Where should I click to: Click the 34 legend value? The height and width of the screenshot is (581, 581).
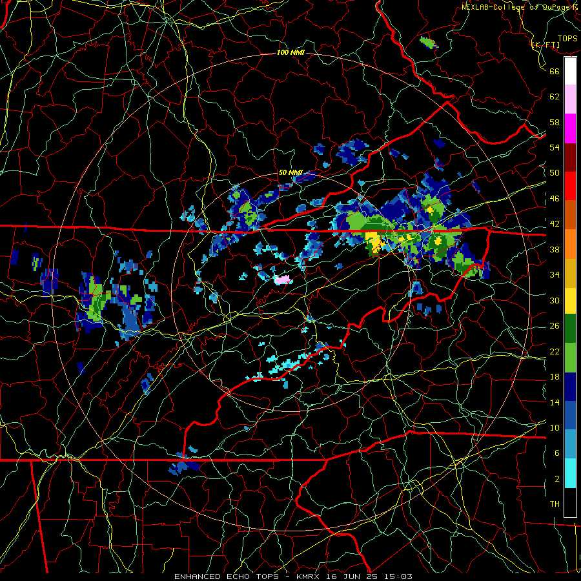click(555, 275)
